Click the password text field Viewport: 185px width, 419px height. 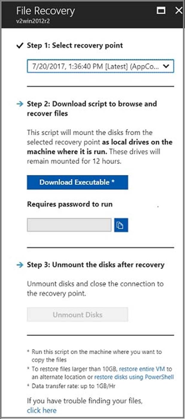tap(69, 225)
